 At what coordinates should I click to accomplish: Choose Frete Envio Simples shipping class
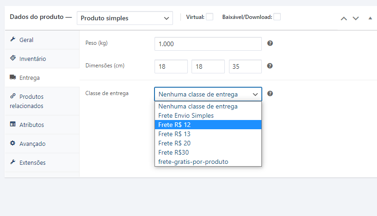pos(208,115)
